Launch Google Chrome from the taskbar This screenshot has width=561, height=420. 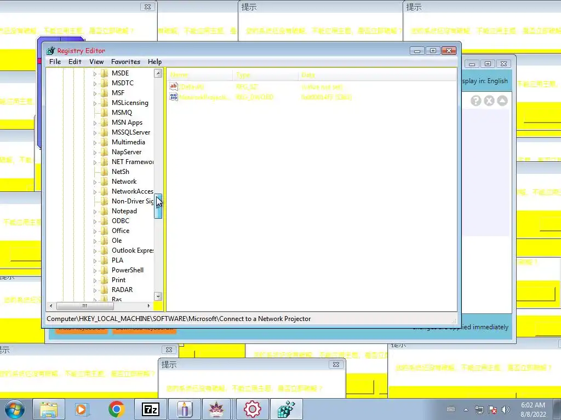click(x=116, y=409)
